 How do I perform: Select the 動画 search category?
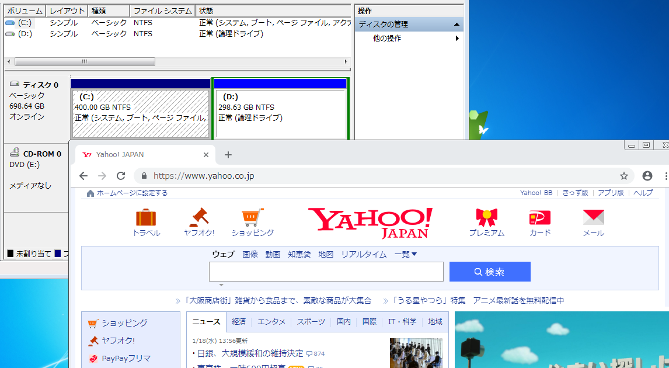point(273,255)
